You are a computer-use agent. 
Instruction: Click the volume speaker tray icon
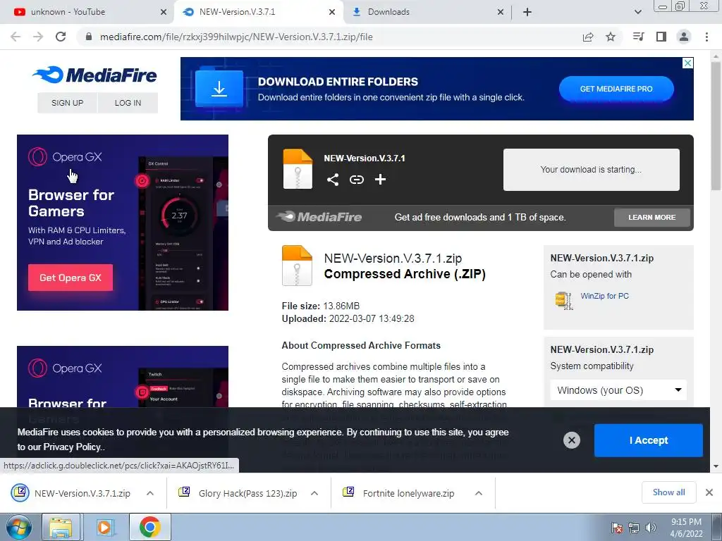tap(651, 528)
